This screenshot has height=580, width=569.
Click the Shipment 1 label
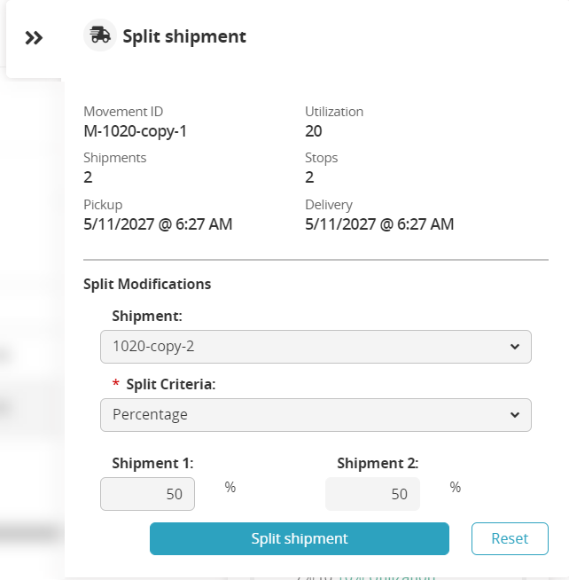click(153, 463)
